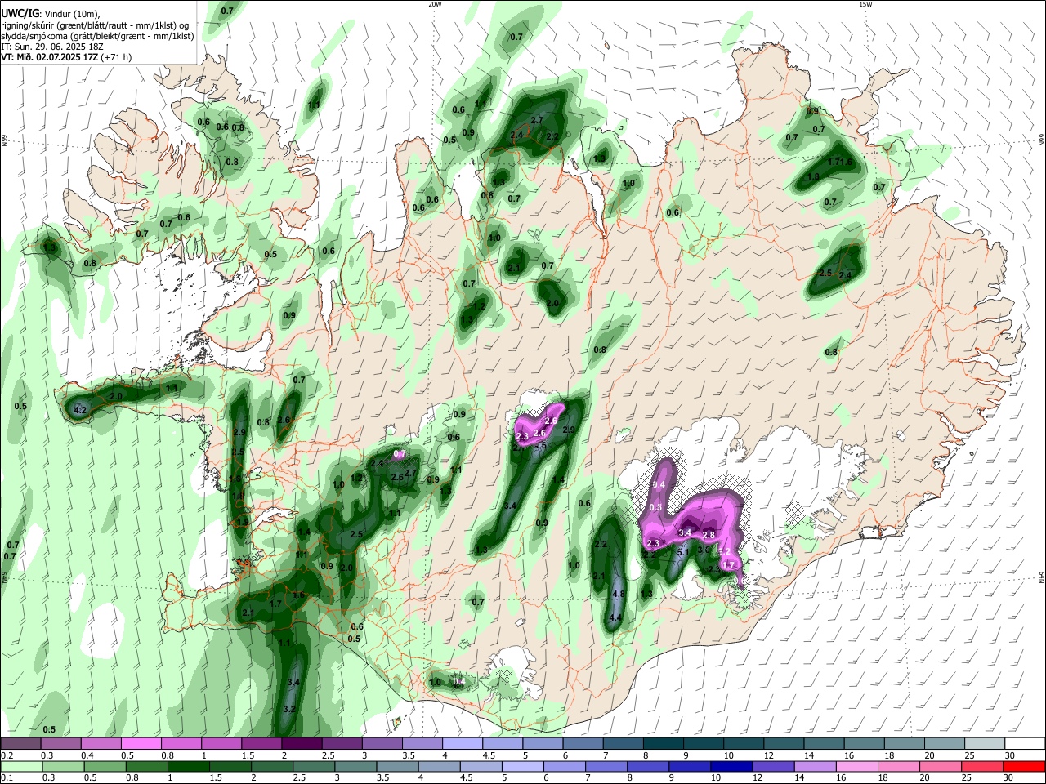Pick the dull purple snow swatch labeled 0.2
The image size is (1046, 784).
(x=20, y=744)
